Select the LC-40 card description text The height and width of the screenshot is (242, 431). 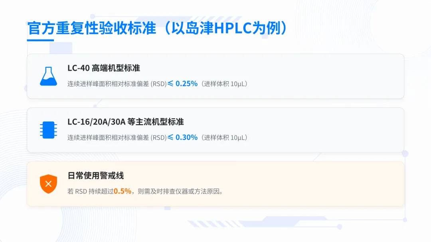[x=157, y=84]
